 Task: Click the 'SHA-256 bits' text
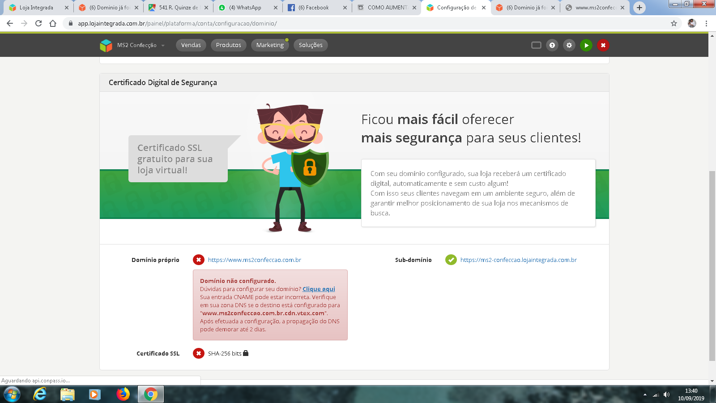click(x=225, y=353)
